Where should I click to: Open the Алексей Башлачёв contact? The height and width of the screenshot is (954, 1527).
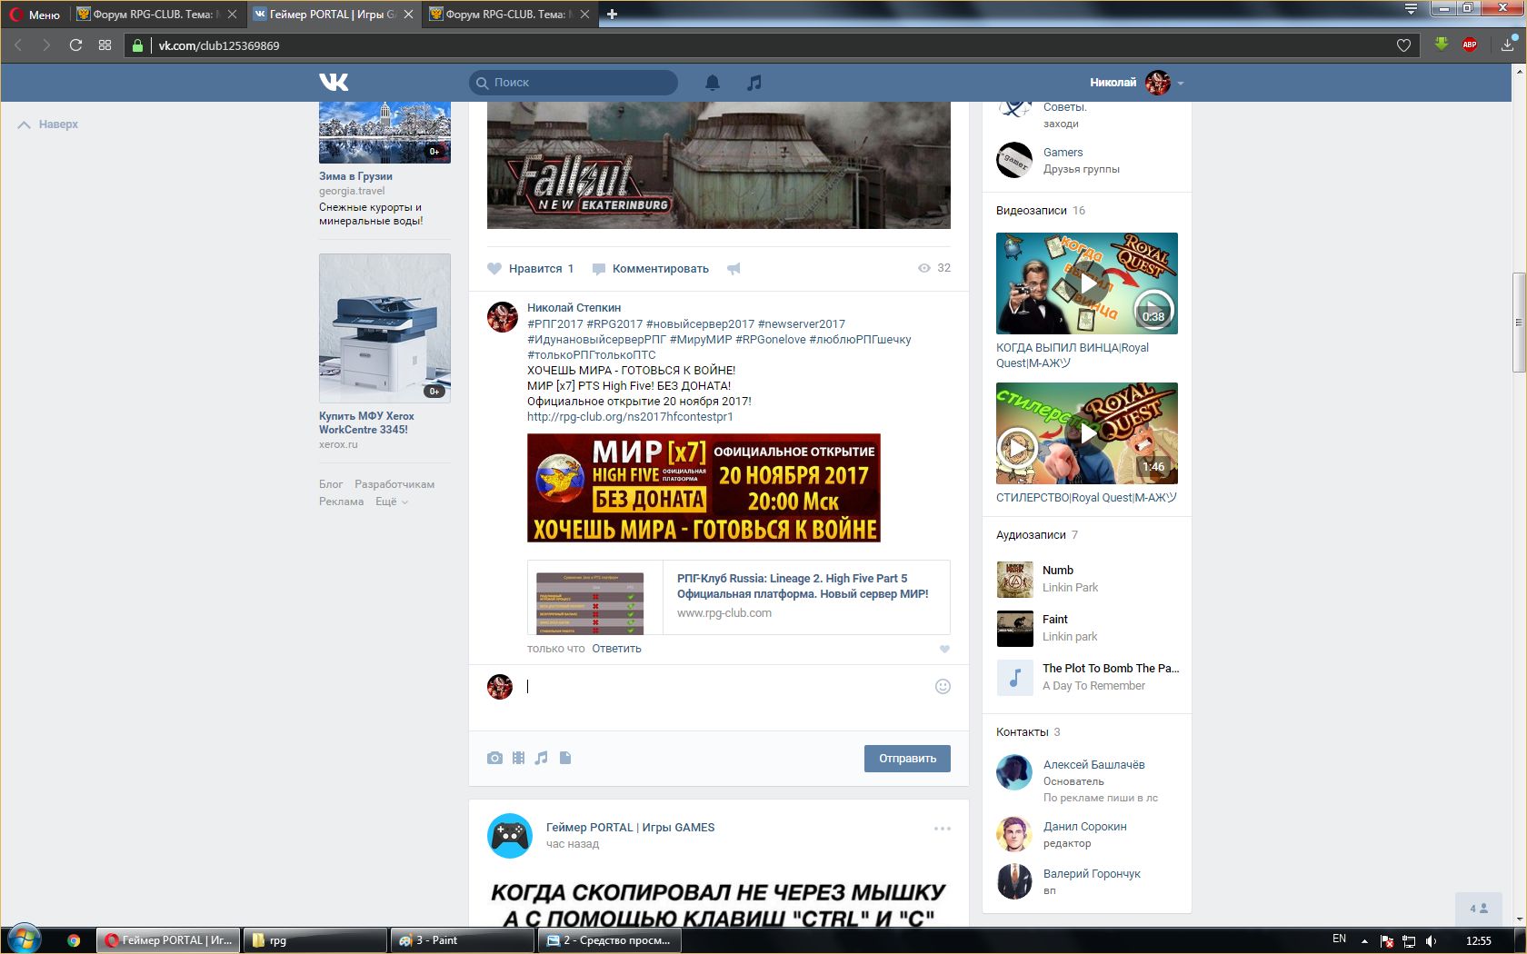1093,765
